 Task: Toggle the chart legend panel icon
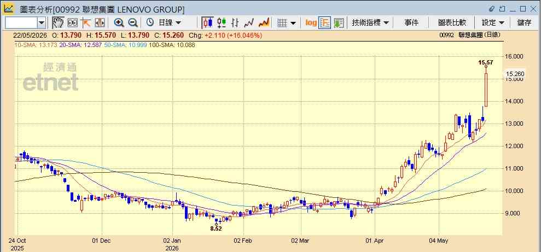(x=325, y=23)
